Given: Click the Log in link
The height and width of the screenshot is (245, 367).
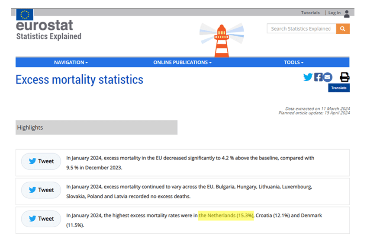Looking at the screenshot, I should click(334, 13).
